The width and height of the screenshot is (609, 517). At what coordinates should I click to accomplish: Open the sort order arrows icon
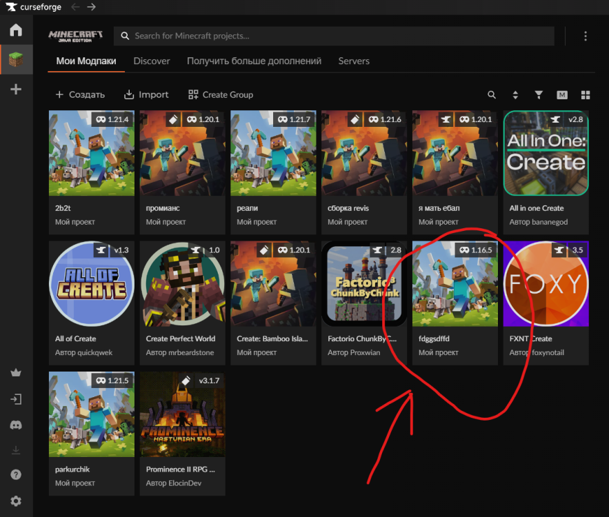(515, 94)
